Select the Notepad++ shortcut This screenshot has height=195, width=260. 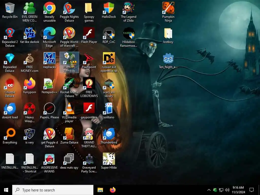(50, 86)
